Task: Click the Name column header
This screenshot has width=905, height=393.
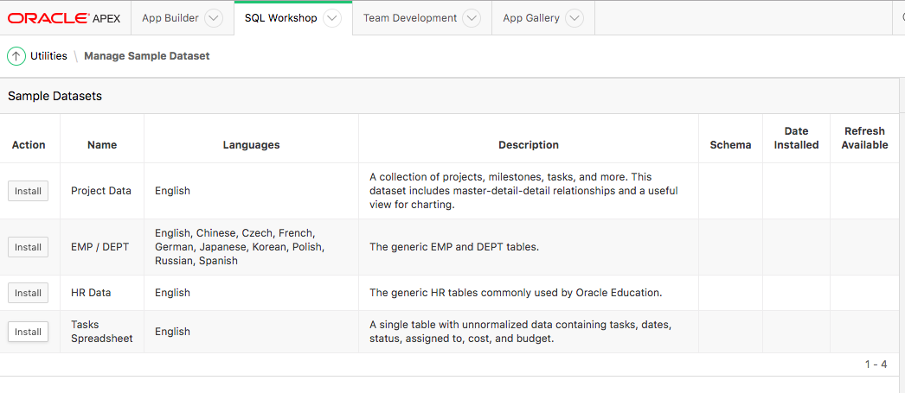Action: click(x=102, y=145)
